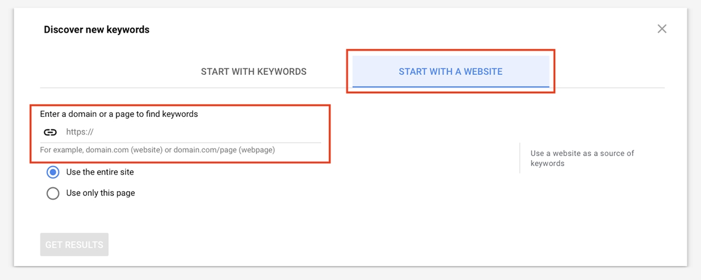Click the 'Enter a domain or a page' label
The image size is (701, 280).
click(119, 114)
